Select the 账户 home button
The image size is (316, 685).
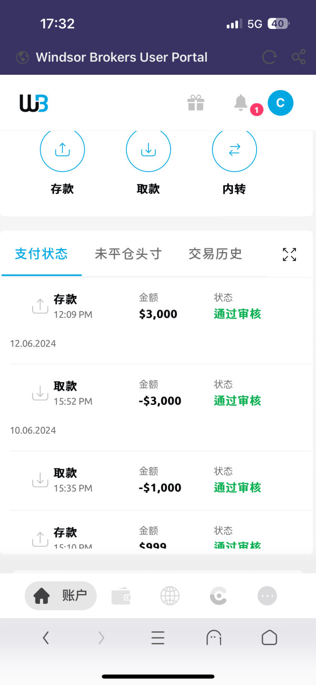(61, 596)
